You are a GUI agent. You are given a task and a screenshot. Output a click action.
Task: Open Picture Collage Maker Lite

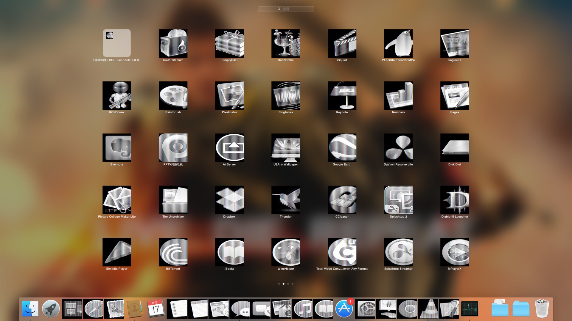[117, 200]
